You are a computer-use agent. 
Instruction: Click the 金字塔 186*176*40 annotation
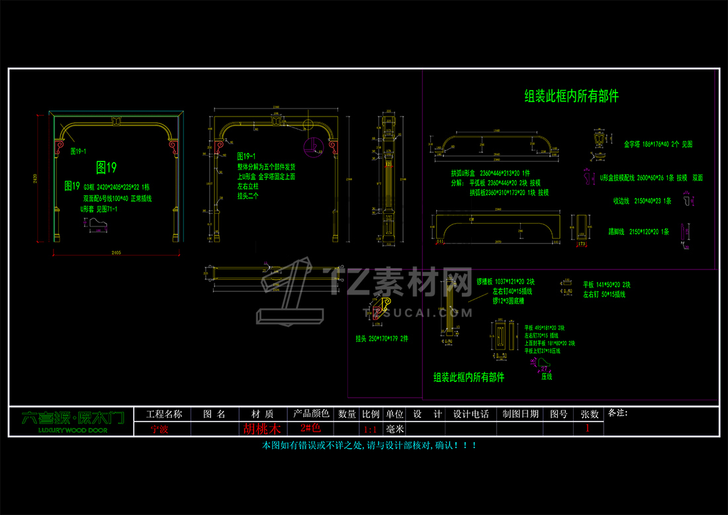coord(658,144)
